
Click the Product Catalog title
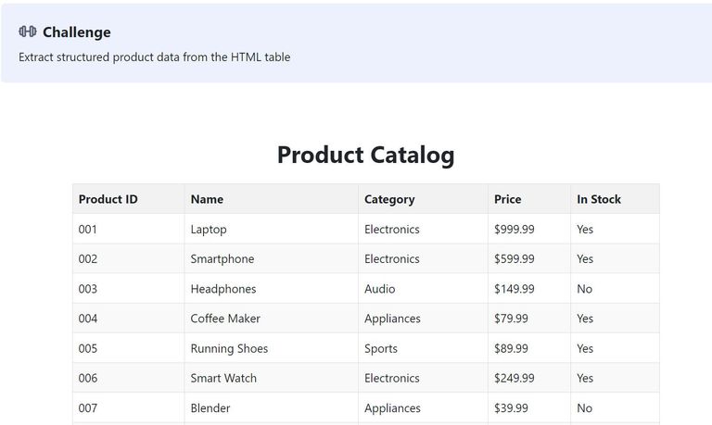[365, 155]
